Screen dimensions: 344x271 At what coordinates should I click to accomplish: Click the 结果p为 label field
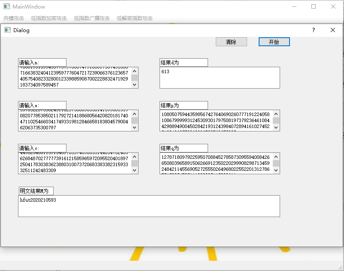[184, 105]
